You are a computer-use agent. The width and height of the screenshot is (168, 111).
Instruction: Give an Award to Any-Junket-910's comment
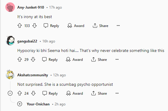pos(76,26)
